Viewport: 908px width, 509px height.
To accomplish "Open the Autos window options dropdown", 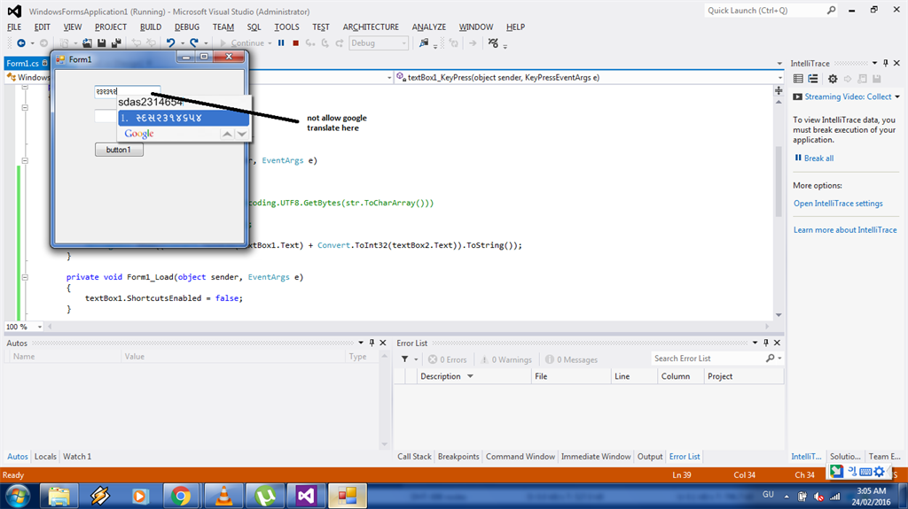I will [361, 343].
